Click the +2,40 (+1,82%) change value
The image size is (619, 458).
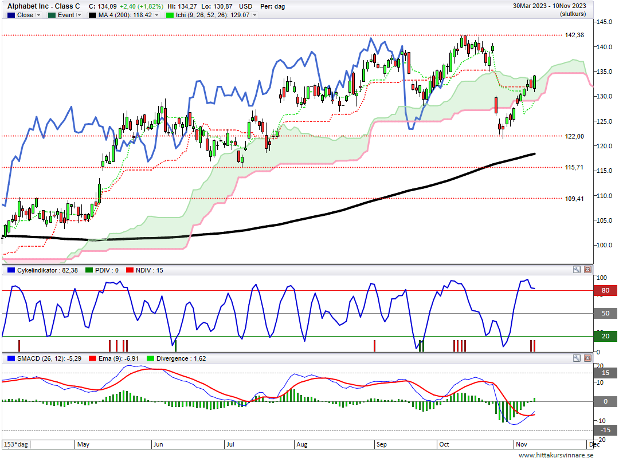tap(142, 6)
